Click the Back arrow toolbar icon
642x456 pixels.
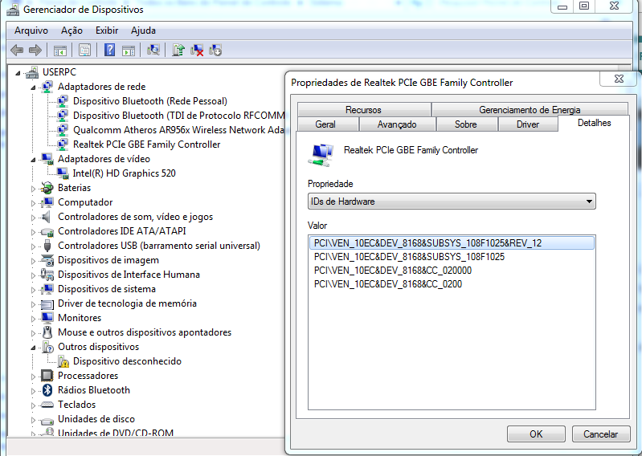tap(16, 51)
